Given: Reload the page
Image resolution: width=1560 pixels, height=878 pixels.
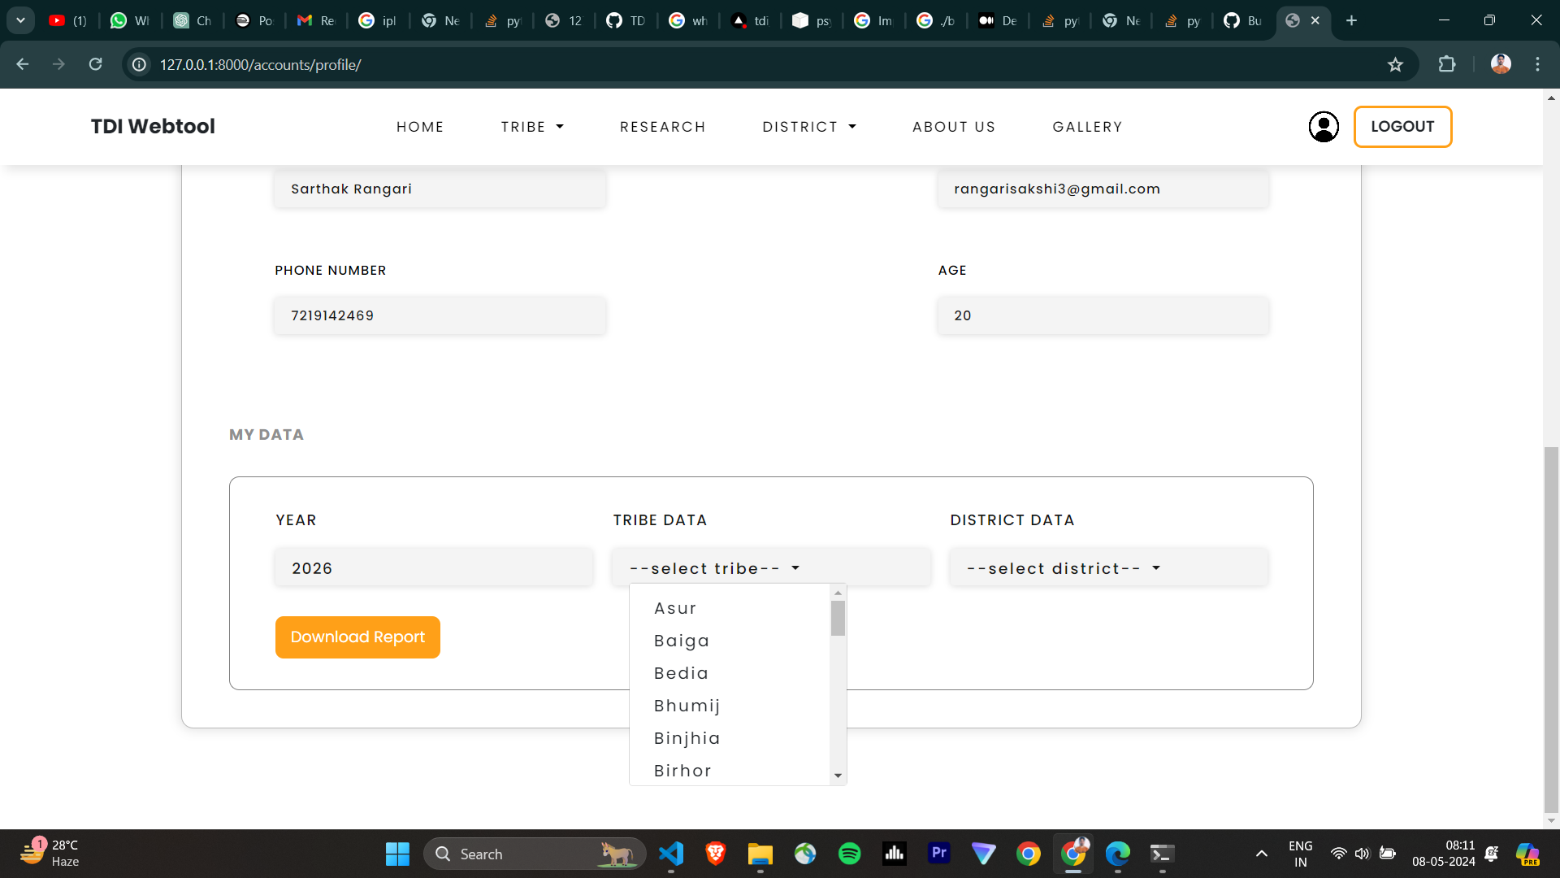Looking at the screenshot, I should (x=95, y=65).
